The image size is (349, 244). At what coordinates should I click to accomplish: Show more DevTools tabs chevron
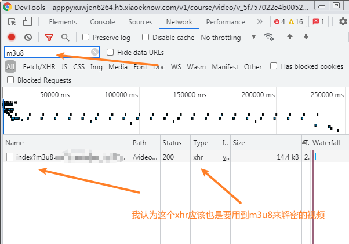pyautogui.click(x=260, y=21)
